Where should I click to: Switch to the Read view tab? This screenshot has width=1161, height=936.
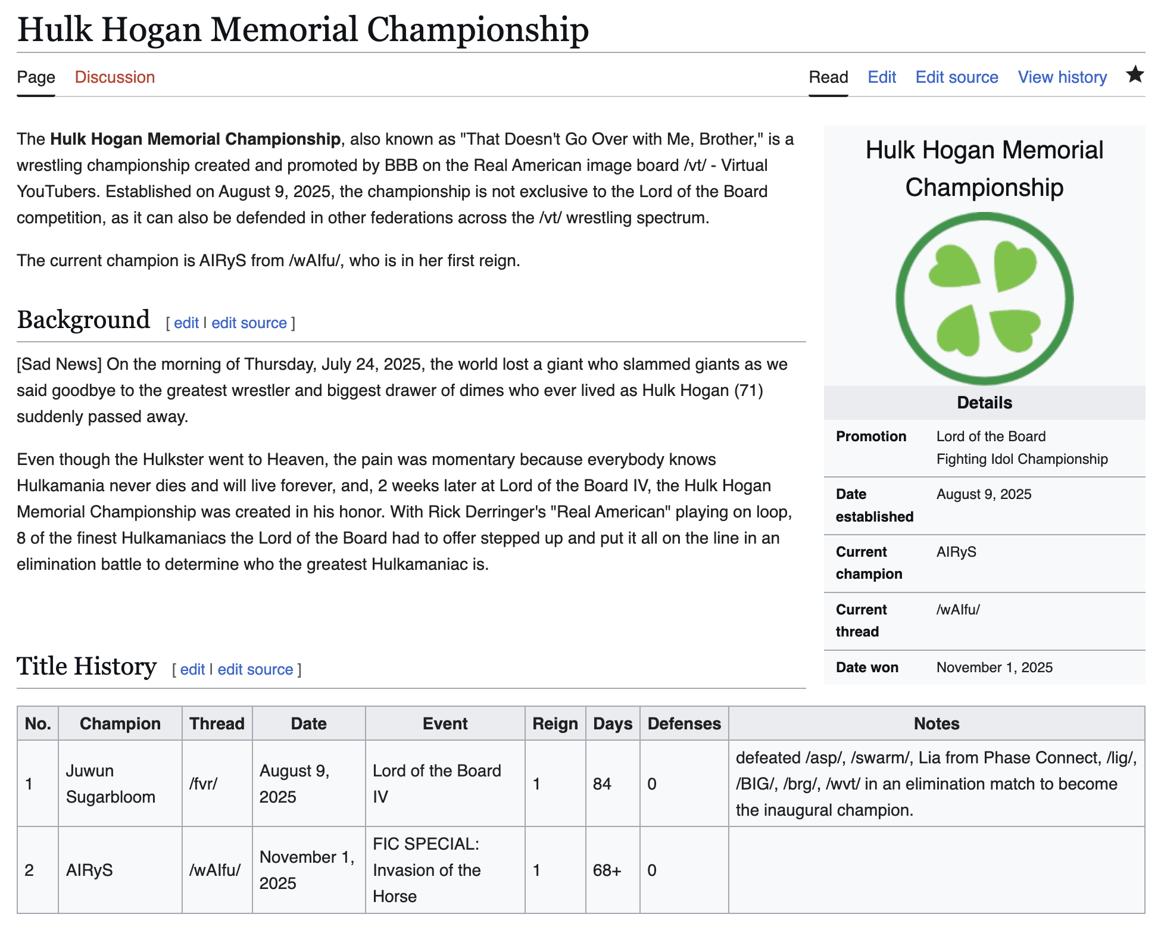pos(828,77)
